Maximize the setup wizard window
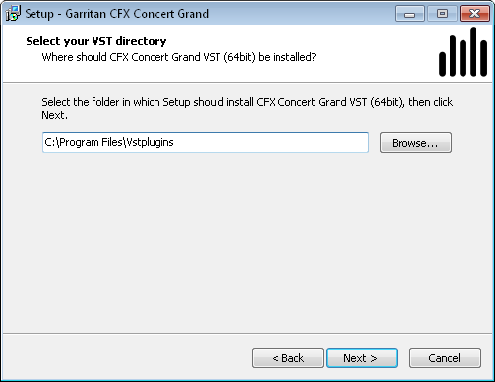Image resolution: width=495 pixels, height=382 pixels. [442, 14]
